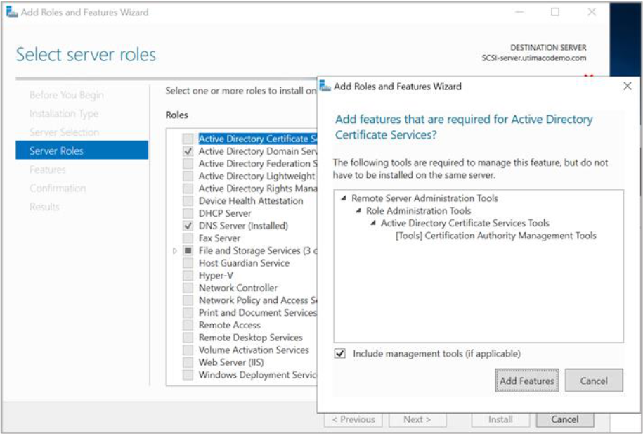The height and width of the screenshot is (434, 643).
Task: Collapse Remote Server Administration Tools tree node
Action: [343, 199]
